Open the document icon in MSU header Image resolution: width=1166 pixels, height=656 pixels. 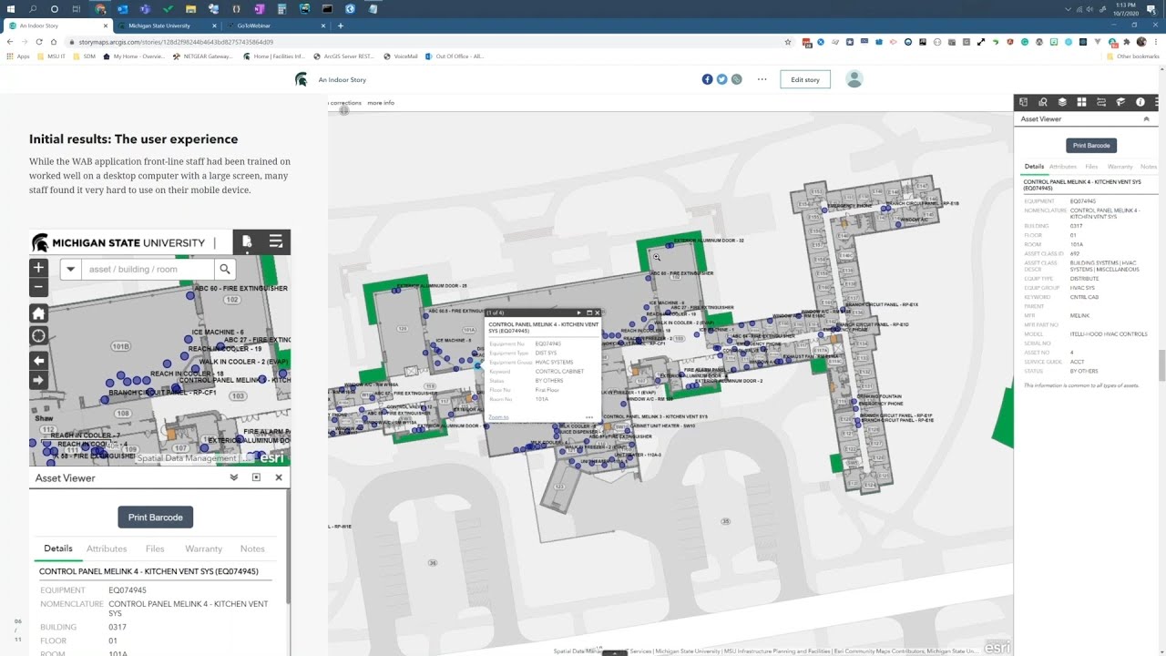pos(247,241)
